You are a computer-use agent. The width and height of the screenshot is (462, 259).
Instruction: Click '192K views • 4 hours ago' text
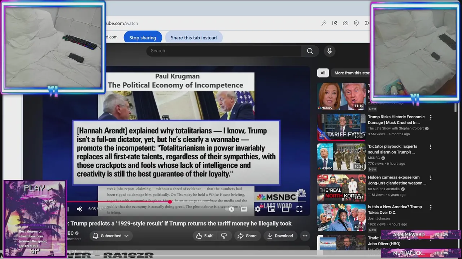388,224
